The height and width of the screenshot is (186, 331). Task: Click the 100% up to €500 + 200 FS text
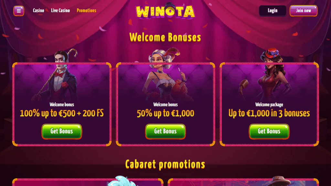(x=62, y=113)
